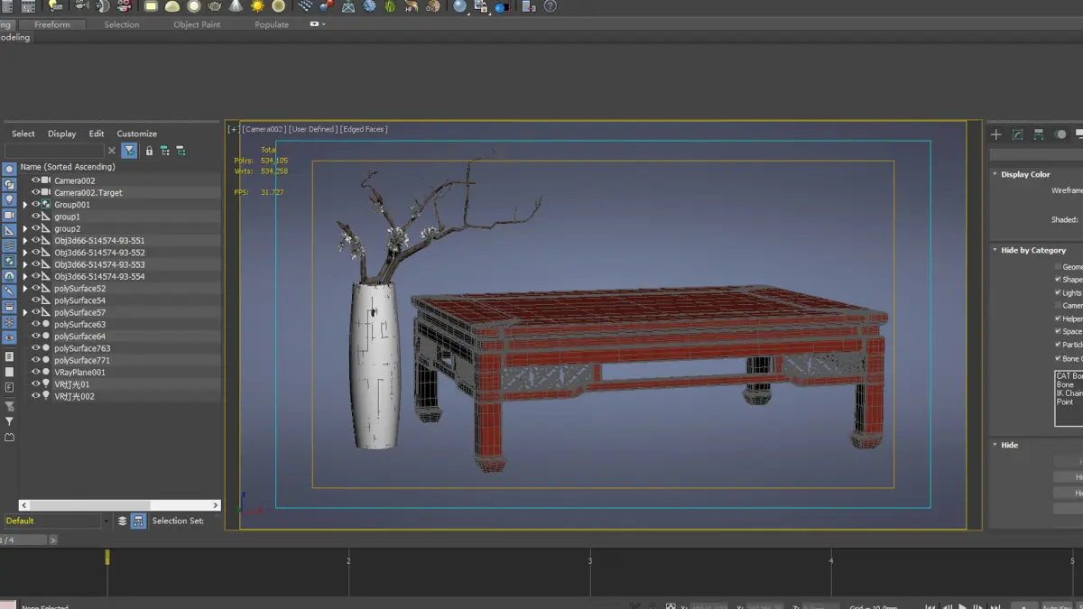Open the Material Editor sphere icon
This screenshot has height=609, width=1083.
pos(460,6)
